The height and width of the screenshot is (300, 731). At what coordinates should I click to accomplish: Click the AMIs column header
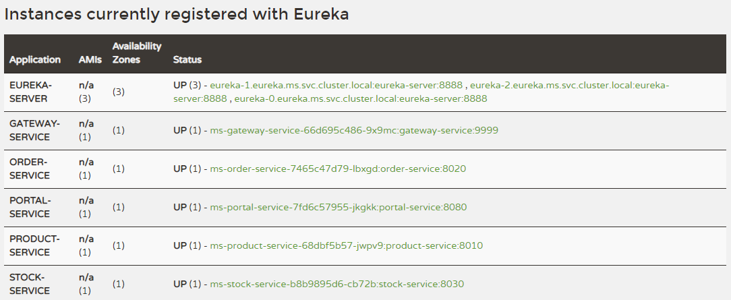coord(90,59)
